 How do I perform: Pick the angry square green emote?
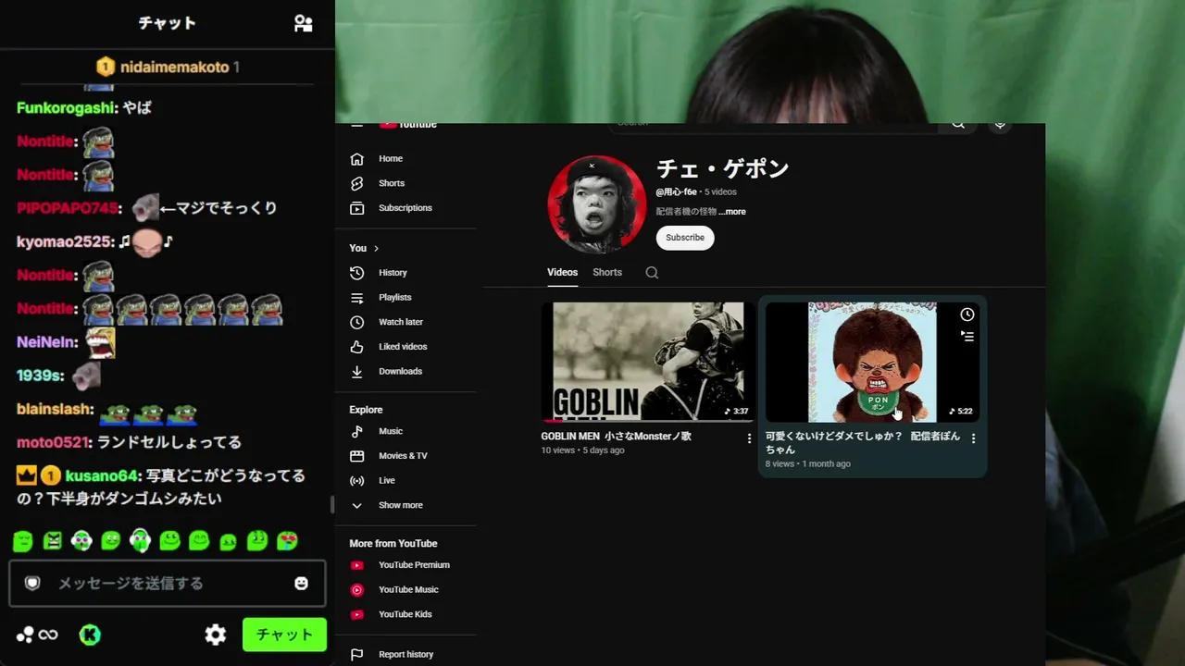point(53,540)
